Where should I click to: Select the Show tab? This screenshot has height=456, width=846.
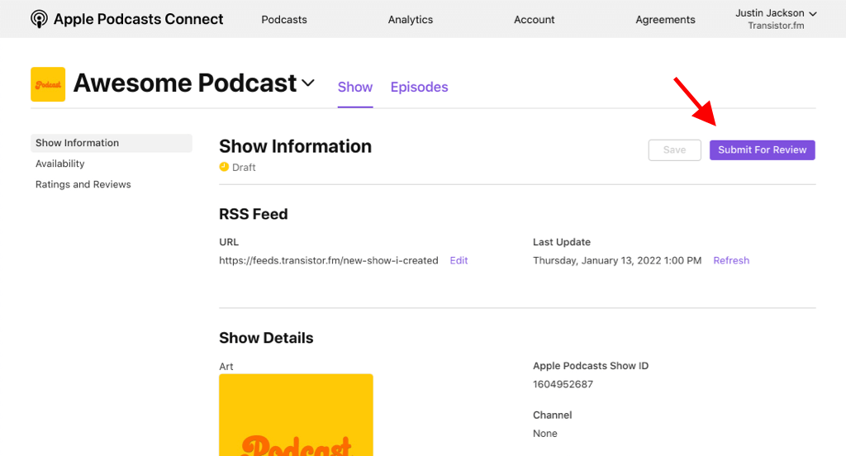point(355,87)
